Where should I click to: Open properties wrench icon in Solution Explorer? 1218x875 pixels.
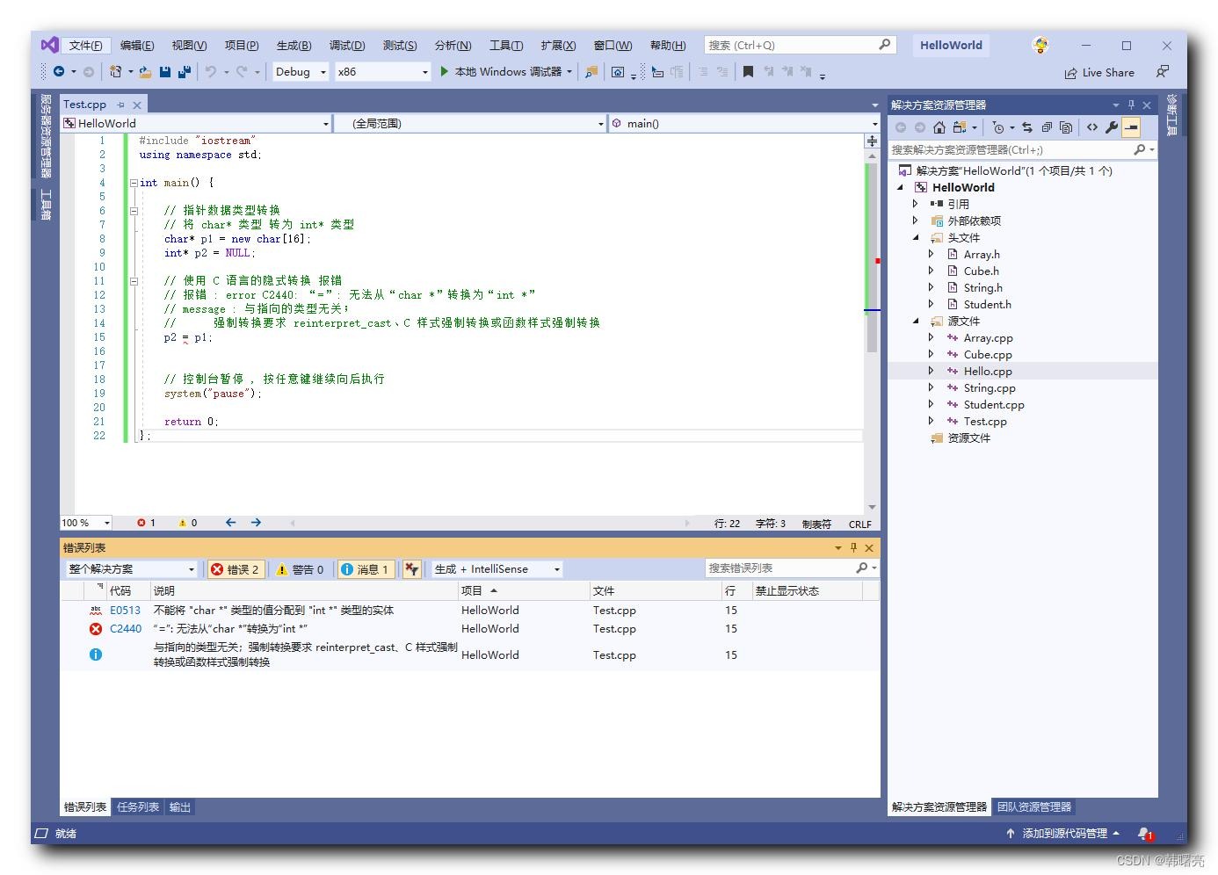click(1112, 127)
